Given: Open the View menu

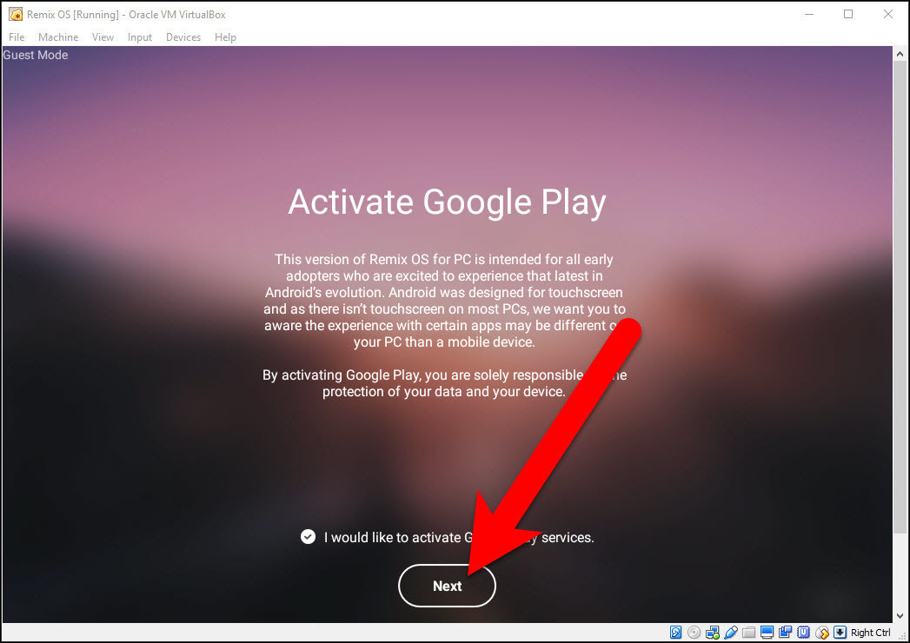Looking at the screenshot, I should point(103,37).
